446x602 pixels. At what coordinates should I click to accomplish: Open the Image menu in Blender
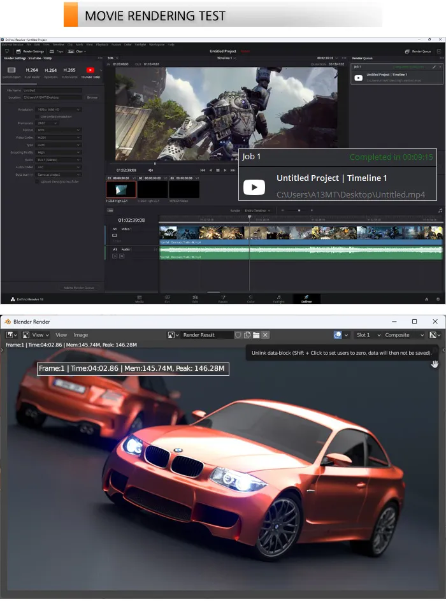(81, 335)
